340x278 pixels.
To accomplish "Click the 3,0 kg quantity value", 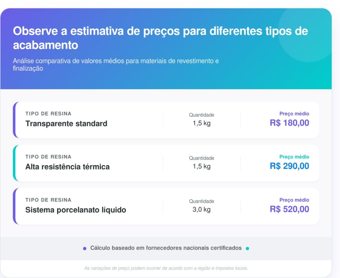I will [x=202, y=210].
